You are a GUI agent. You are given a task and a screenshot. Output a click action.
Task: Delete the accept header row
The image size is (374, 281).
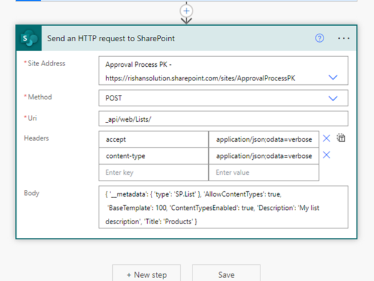pyautogui.click(x=326, y=139)
